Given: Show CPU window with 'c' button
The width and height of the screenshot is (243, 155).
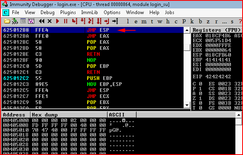Looking at the screenshot, I should tap(176, 22).
